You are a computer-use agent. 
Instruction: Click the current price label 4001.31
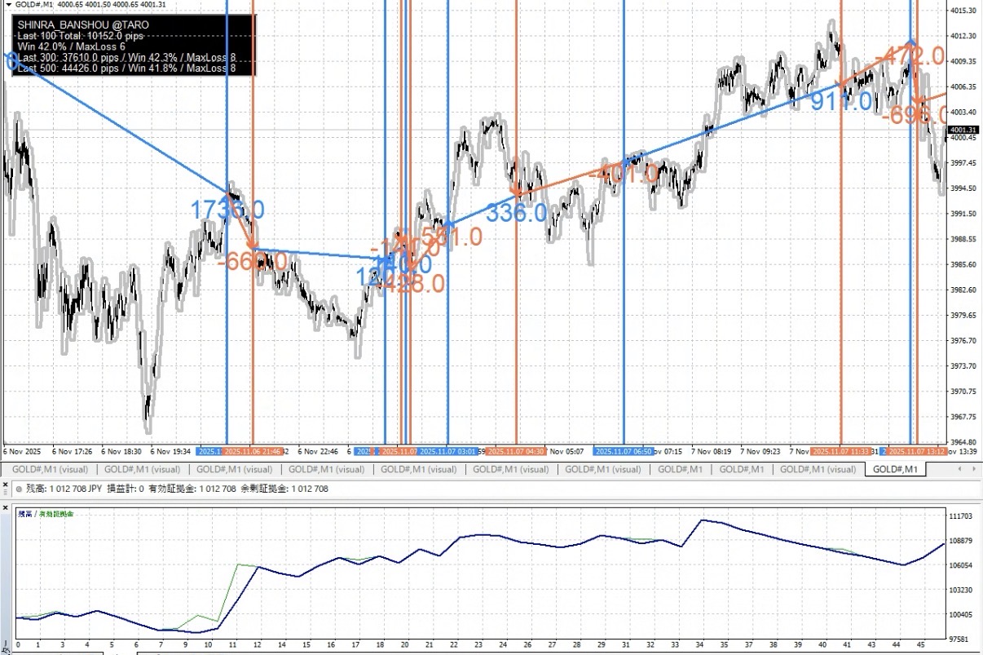963,130
